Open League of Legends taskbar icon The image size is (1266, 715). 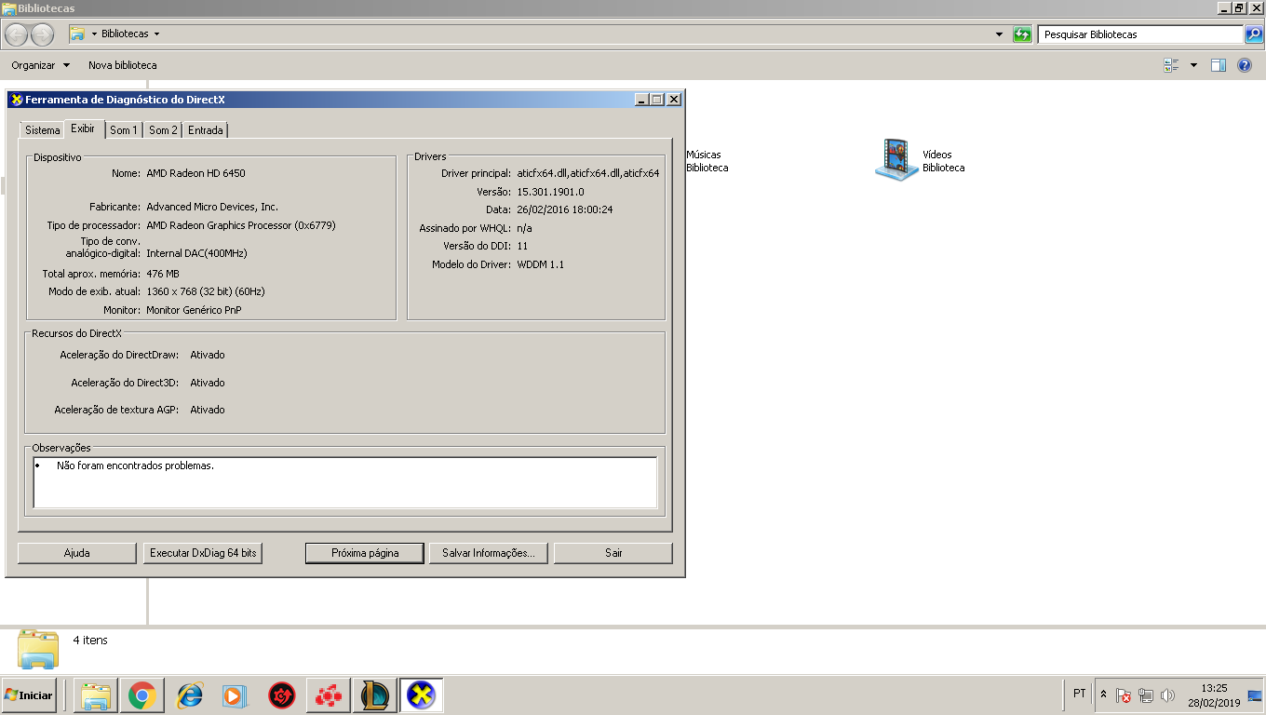[x=375, y=695]
